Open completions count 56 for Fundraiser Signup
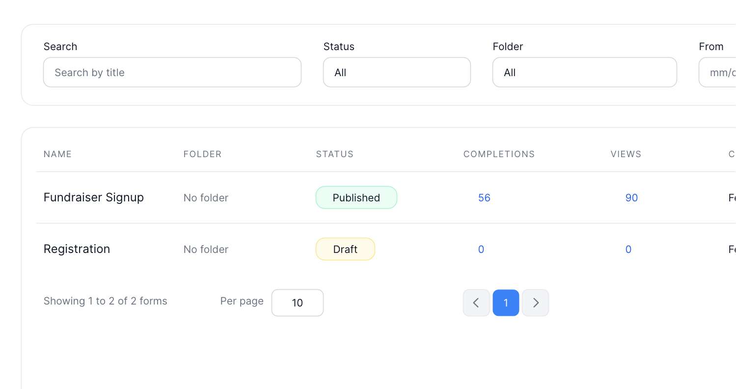The image size is (736, 389). coord(484,197)
